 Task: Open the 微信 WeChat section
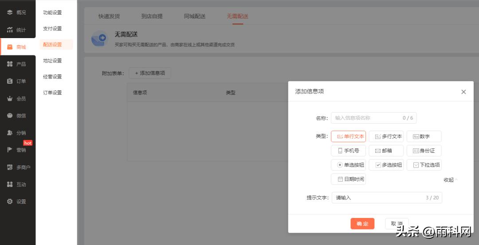[17, 116]
